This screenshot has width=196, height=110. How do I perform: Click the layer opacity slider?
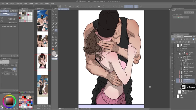point(188,36)
